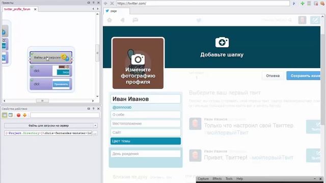The width and height of the screenshot is (326, 183).
Task: Click the profile avatar in Twitter top bar
Action: click(x=302, y=20)
